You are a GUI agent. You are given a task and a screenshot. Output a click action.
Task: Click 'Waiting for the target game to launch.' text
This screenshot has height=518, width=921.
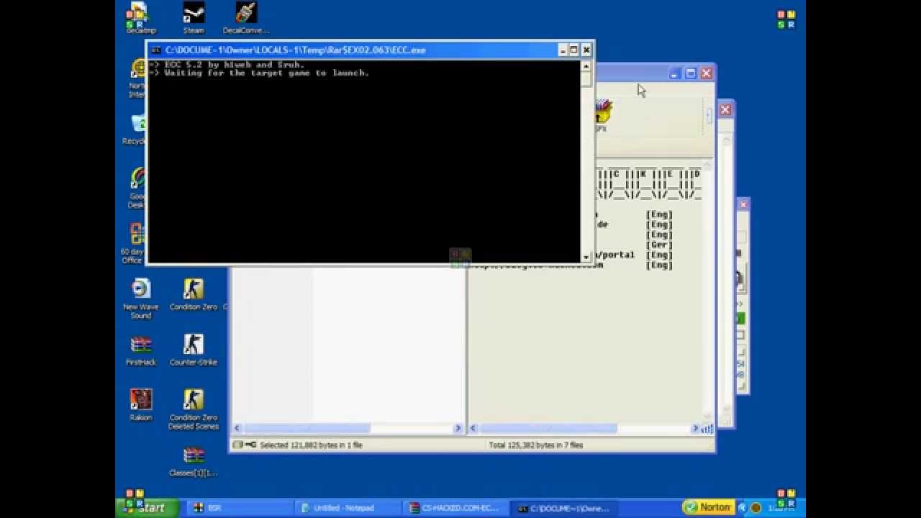(267, 73)
